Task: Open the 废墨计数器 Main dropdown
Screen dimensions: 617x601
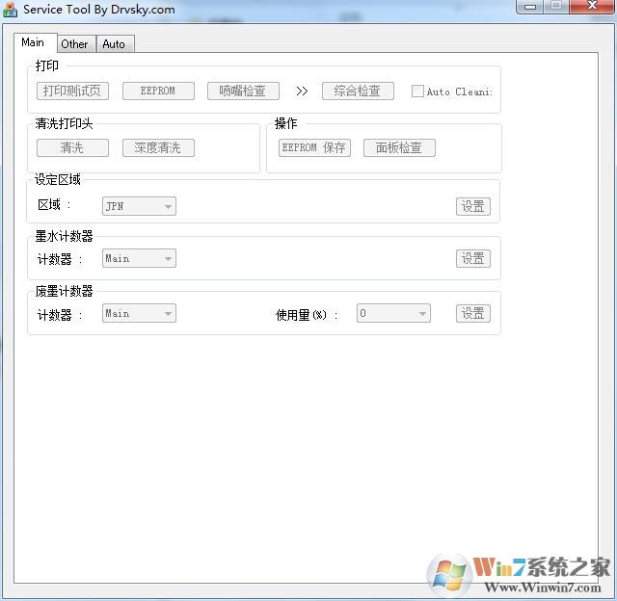Action: click(139, 314)
